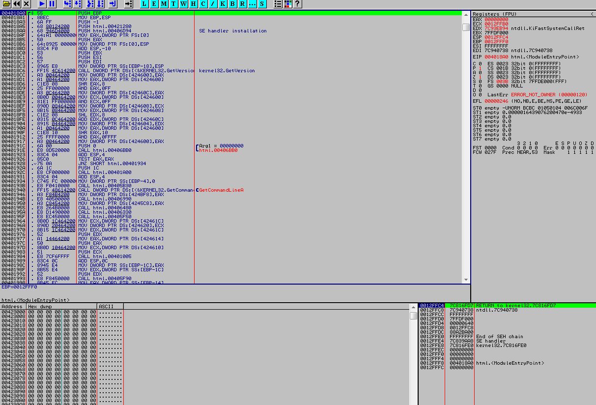Open the Memory map (M button)

click(164, 4)
